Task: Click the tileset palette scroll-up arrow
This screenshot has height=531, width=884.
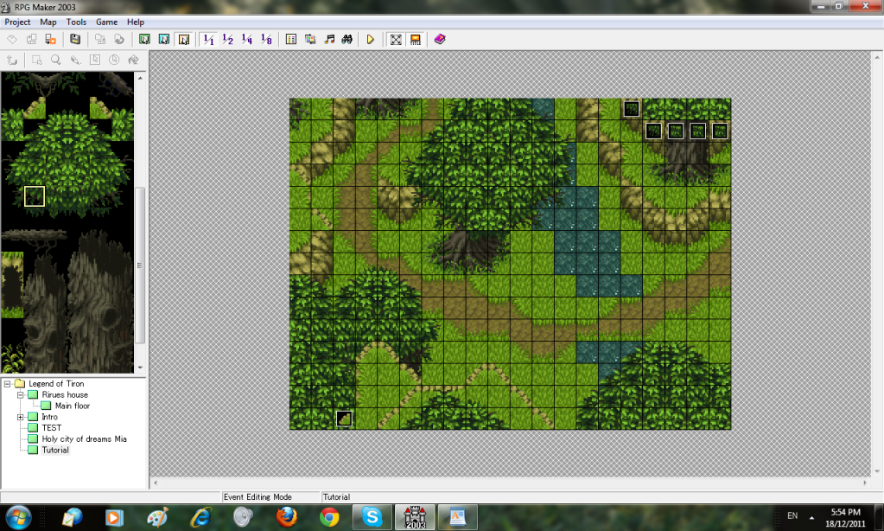Action: point(140,77)
